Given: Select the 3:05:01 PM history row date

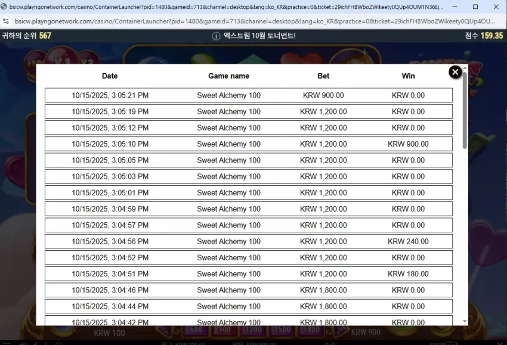Looking at the screenshot, I should [110, 192].
